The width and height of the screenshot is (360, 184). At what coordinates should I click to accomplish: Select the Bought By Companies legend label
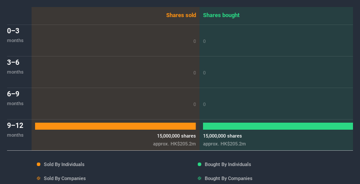(228, 178)
